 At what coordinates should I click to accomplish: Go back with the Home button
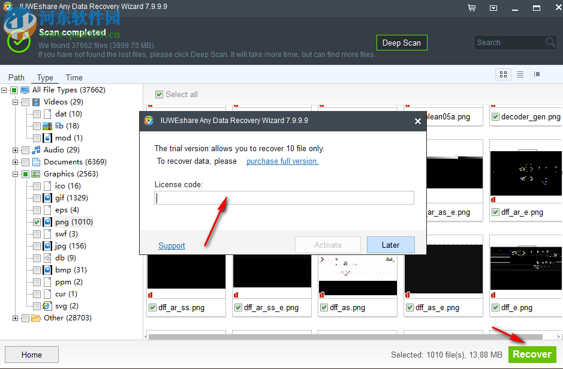32,355
